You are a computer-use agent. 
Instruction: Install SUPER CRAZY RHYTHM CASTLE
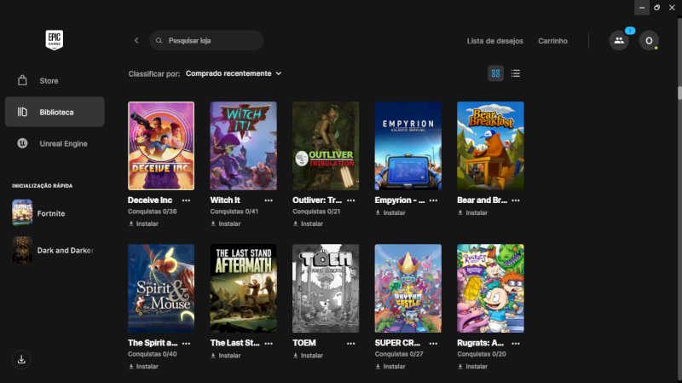pos(390,367)
